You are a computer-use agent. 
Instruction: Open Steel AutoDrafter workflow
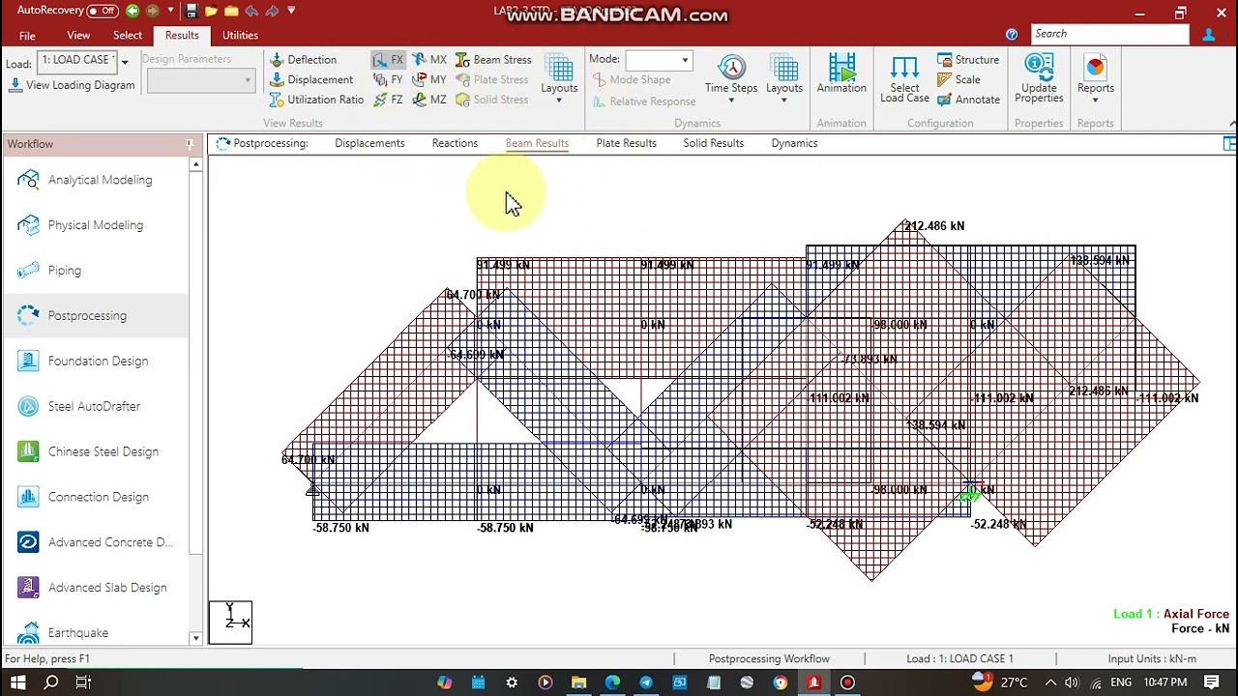(x=95, y=407)
